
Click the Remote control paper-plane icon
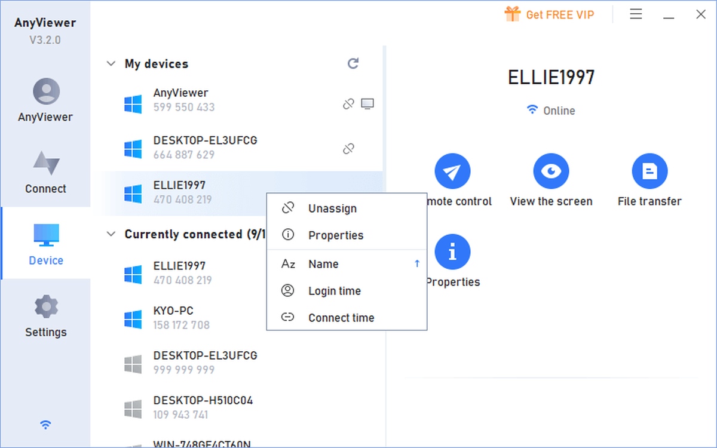coord(452,171)
